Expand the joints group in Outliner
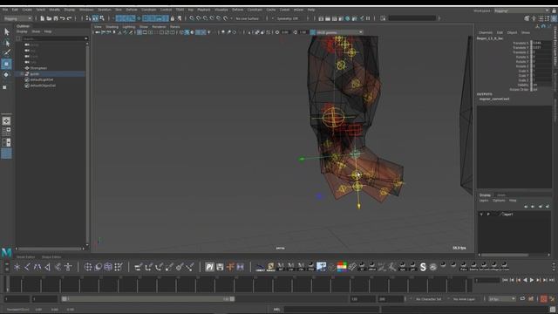 point(22,74)
